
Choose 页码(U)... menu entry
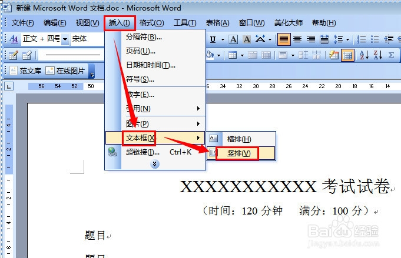point(155,51)
